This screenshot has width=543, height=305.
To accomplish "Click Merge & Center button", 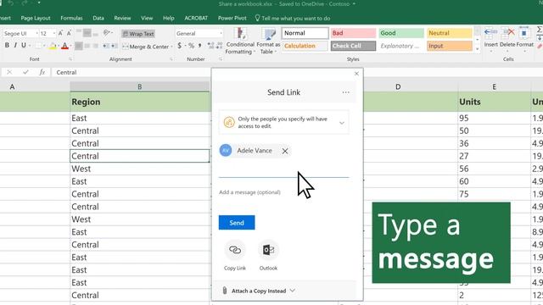I will click(145, 47).
